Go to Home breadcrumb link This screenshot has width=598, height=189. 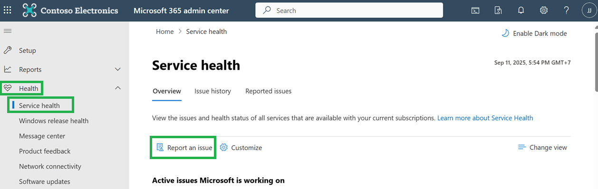pos(165,31)
